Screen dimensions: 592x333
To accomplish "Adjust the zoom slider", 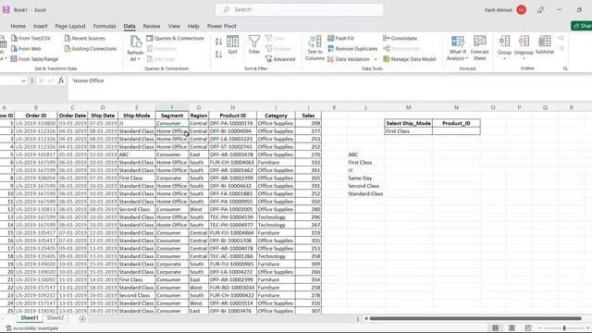I will click(564, 328).
